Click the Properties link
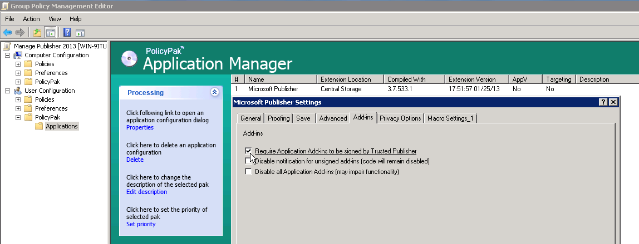 (140, 127)
